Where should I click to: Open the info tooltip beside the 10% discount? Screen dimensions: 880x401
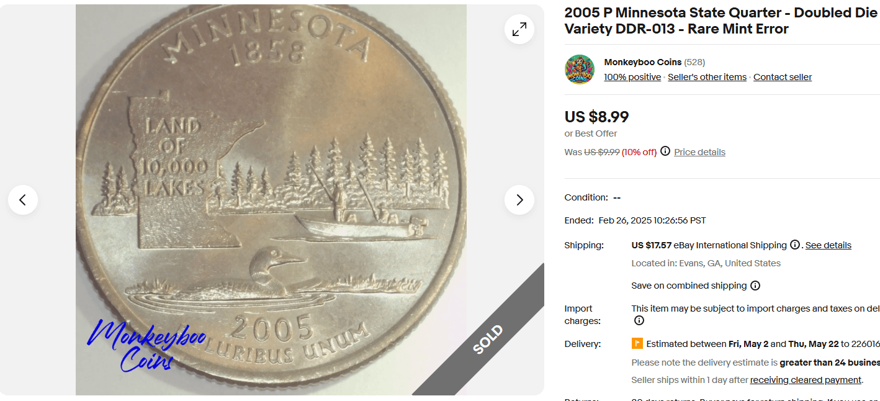664,151
